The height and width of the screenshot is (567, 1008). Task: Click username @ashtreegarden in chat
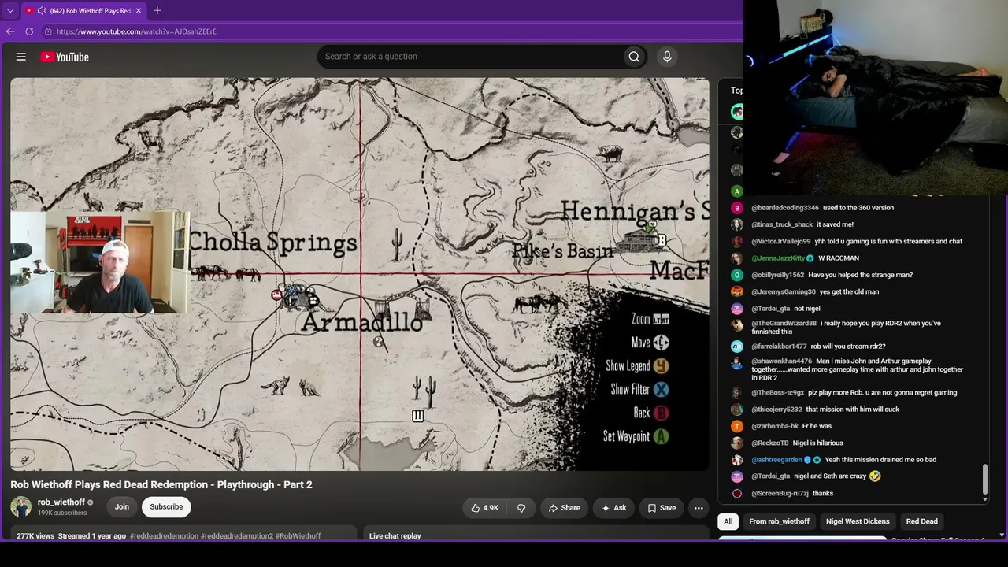click(776, 460)
